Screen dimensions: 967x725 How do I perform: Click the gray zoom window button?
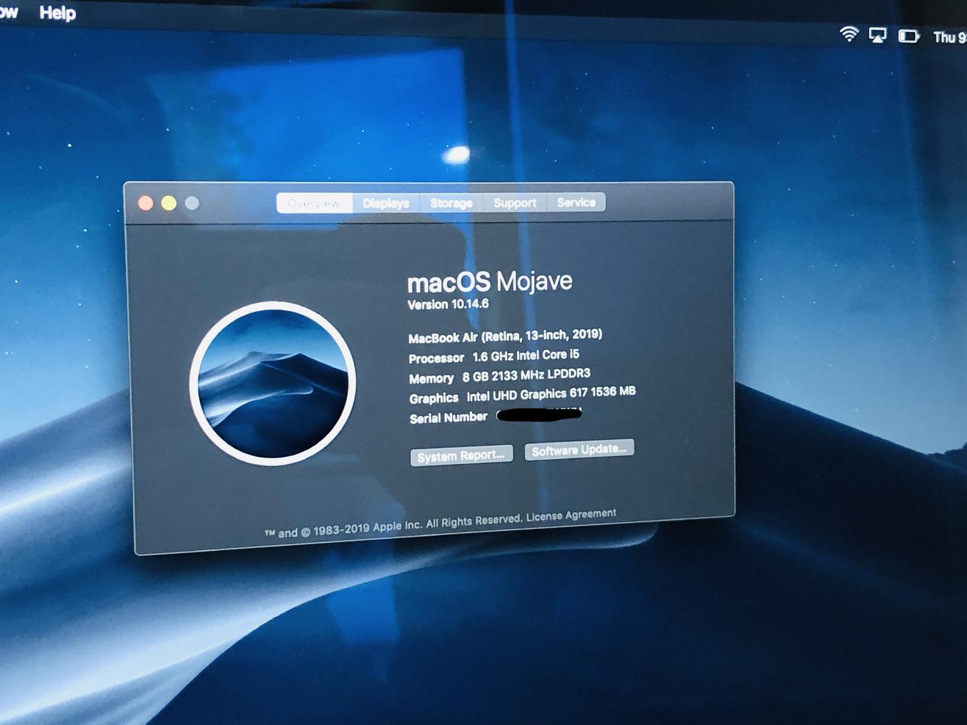(x=192, y=203)
